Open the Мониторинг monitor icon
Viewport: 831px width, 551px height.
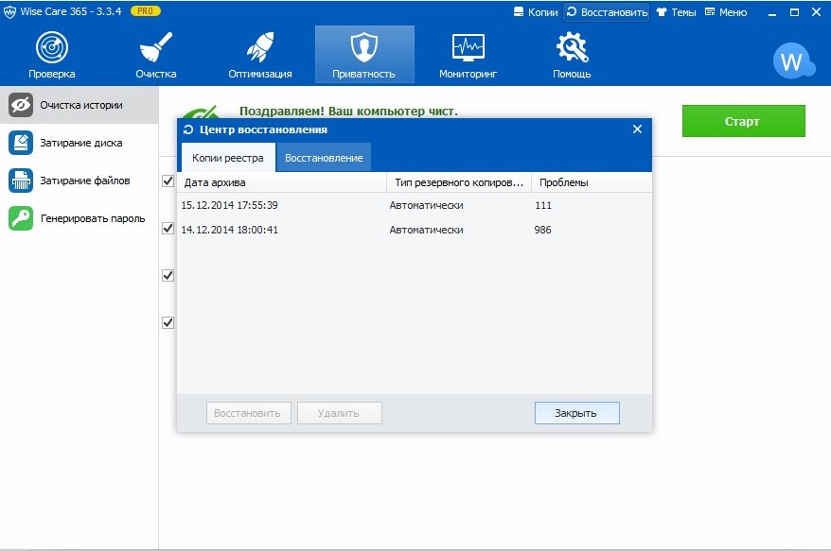(468, 48)
